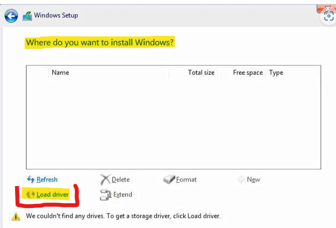This screenshot has height=228, width=336.
Task: Click the 'We couldn't find any drives' message
Action: point(123,216)
